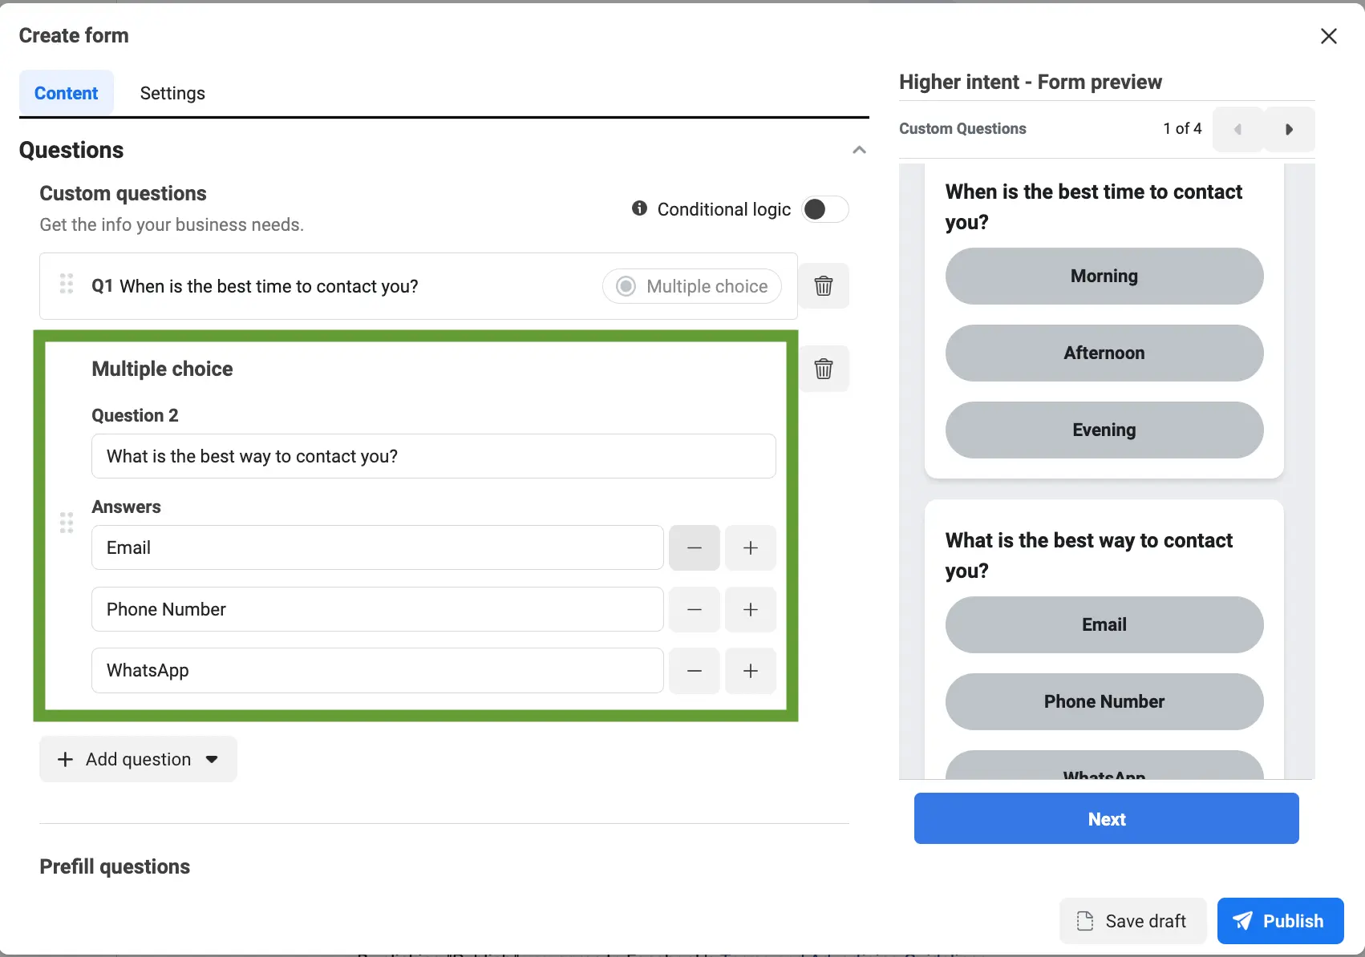Viewport: 1365px width, 957px height.
Task: Click the back arrow in Custom Questions preview
Action: tap(1237, 129)
